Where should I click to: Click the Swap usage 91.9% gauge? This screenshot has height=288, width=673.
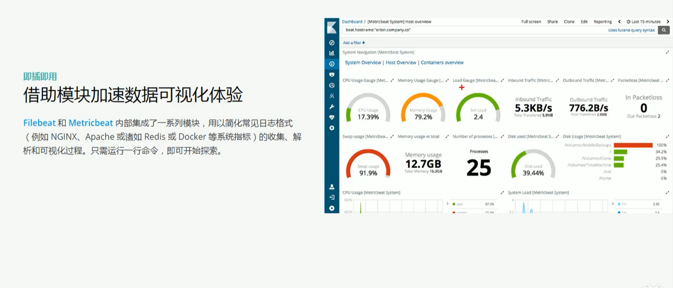click(x=368, y=164)
